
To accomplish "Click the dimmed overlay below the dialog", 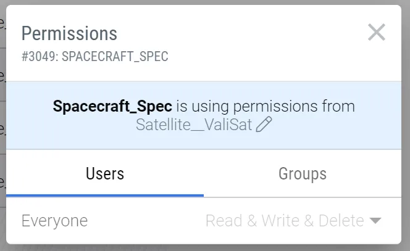I will 205,248.
